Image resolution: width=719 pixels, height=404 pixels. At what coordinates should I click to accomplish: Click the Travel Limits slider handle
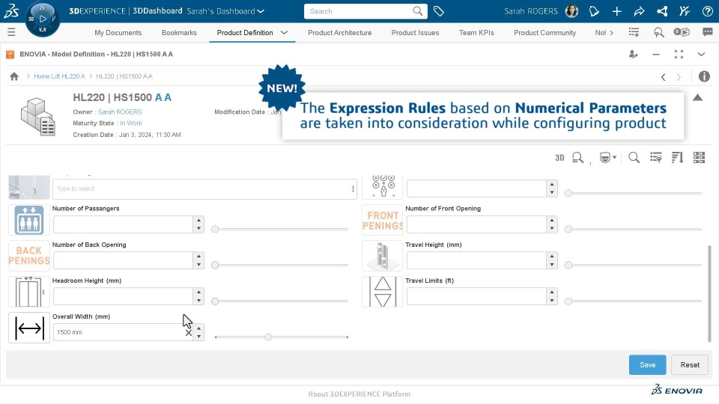568,301
